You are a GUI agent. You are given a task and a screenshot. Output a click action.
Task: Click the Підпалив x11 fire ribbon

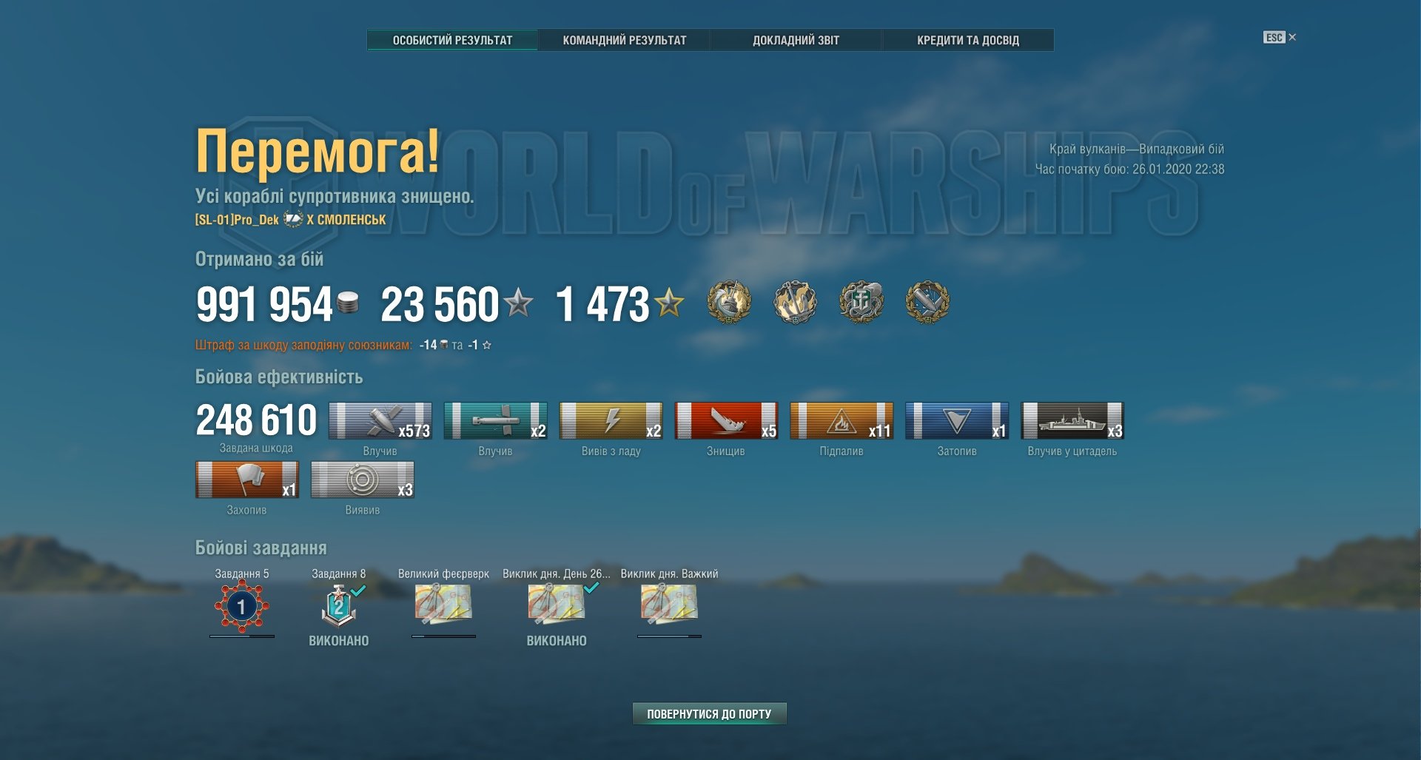[x=842, y=420]
